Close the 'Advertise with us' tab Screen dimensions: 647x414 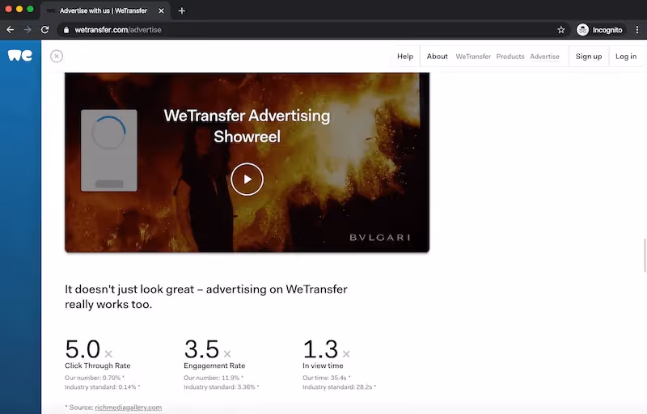[x=161, y=11]
